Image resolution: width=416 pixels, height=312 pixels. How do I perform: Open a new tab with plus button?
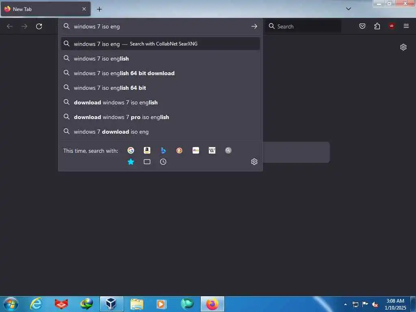(x=99, y=9)
